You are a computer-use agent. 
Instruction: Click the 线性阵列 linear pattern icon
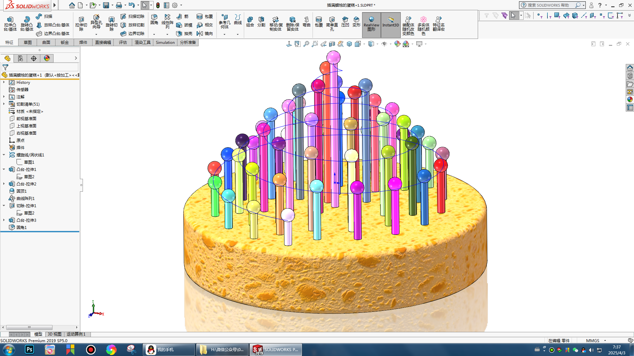[167, 20]
